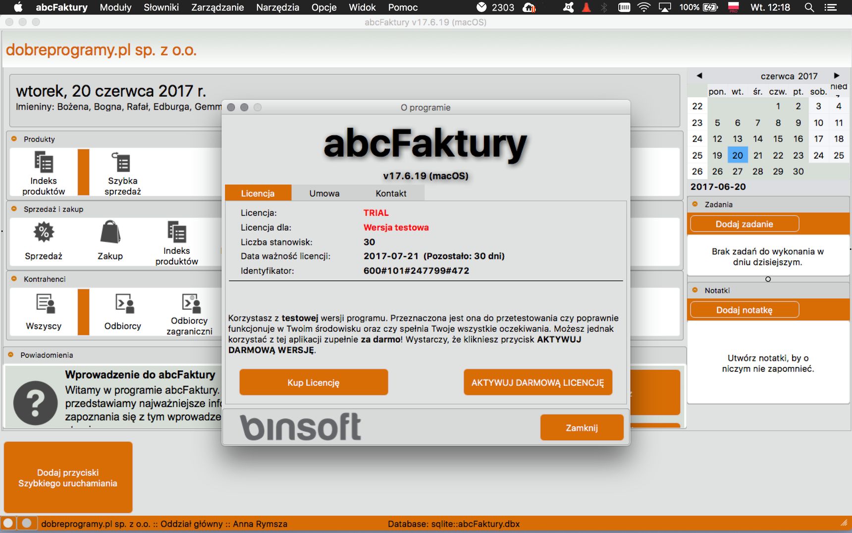852x533 pixels.
Task: Open the macOS Notification Center icon
Action: click(x=830, y=7)
